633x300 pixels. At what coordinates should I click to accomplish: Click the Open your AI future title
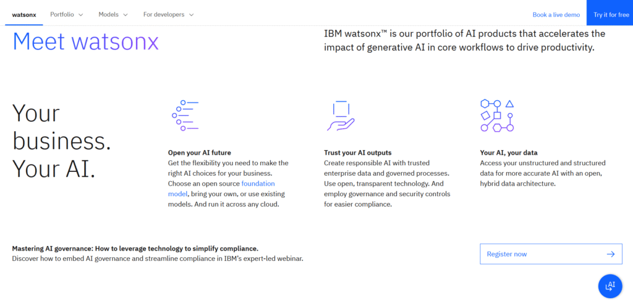(199, 152)
